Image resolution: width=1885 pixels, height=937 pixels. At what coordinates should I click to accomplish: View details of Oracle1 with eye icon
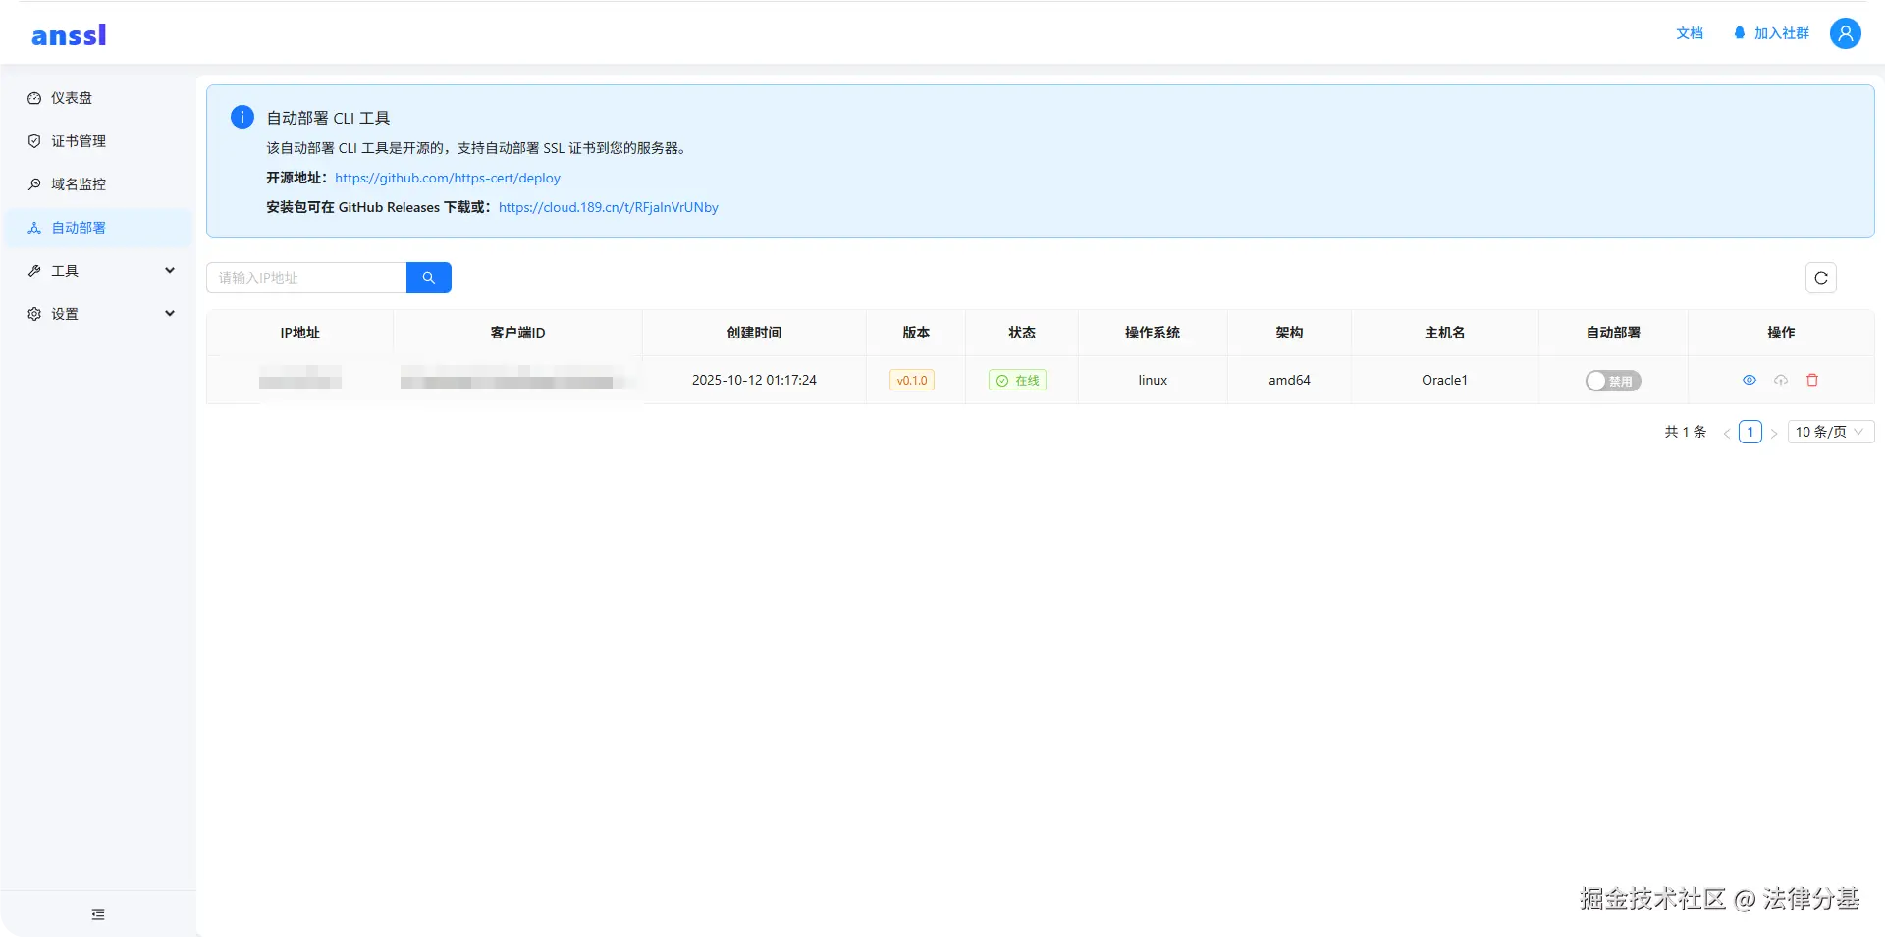pyautogui.click(x=1750, y=380)
